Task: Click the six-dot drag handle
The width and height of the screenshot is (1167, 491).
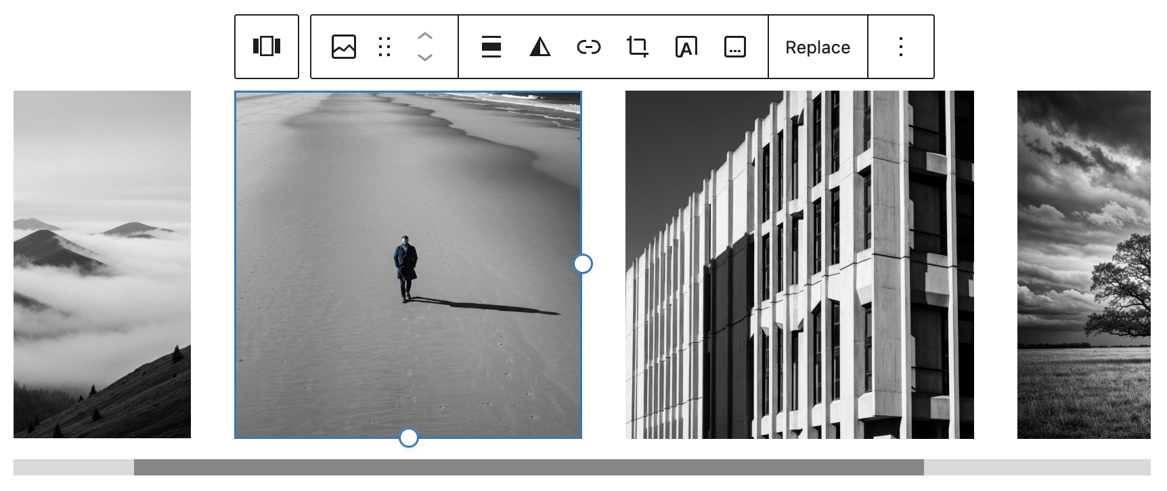Action: (384, 47)
